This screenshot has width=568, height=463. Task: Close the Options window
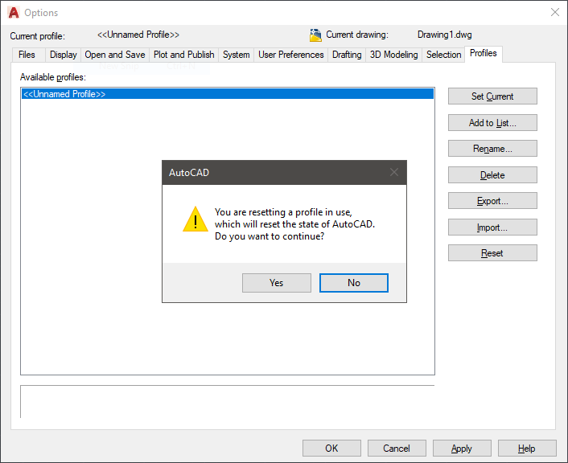point(554,12)
